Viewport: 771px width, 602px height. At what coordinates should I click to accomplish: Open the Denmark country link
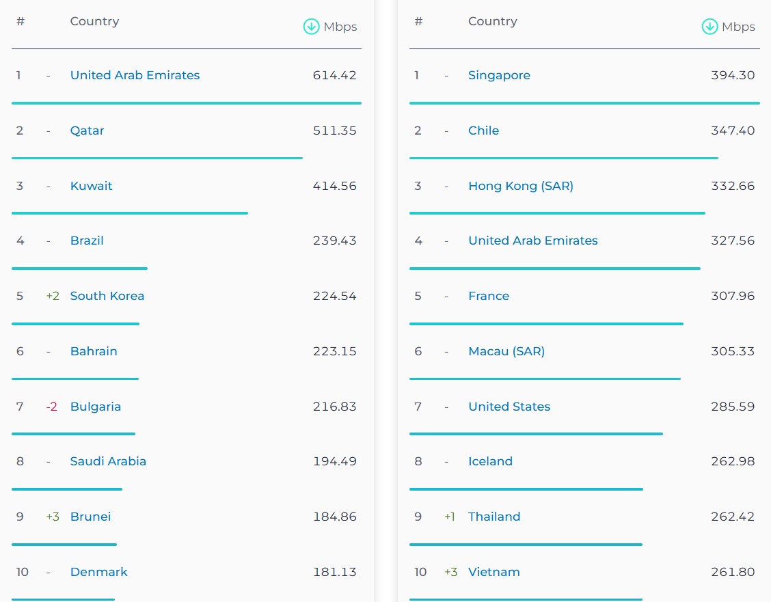coord(99,572)
